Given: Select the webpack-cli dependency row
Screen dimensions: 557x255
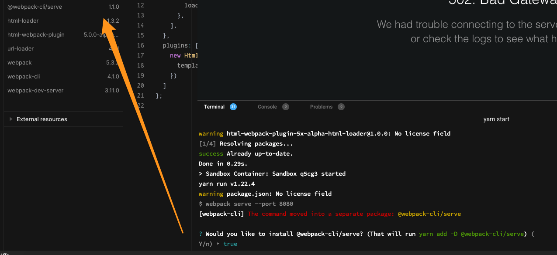Looking at the screenshot, I should click(x=63, y=77).
